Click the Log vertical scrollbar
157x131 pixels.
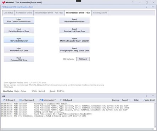[155, 115]
